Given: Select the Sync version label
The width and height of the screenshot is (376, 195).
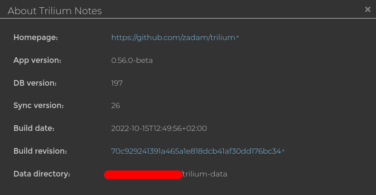Looking at the screenshot, I should click(39, 105).
